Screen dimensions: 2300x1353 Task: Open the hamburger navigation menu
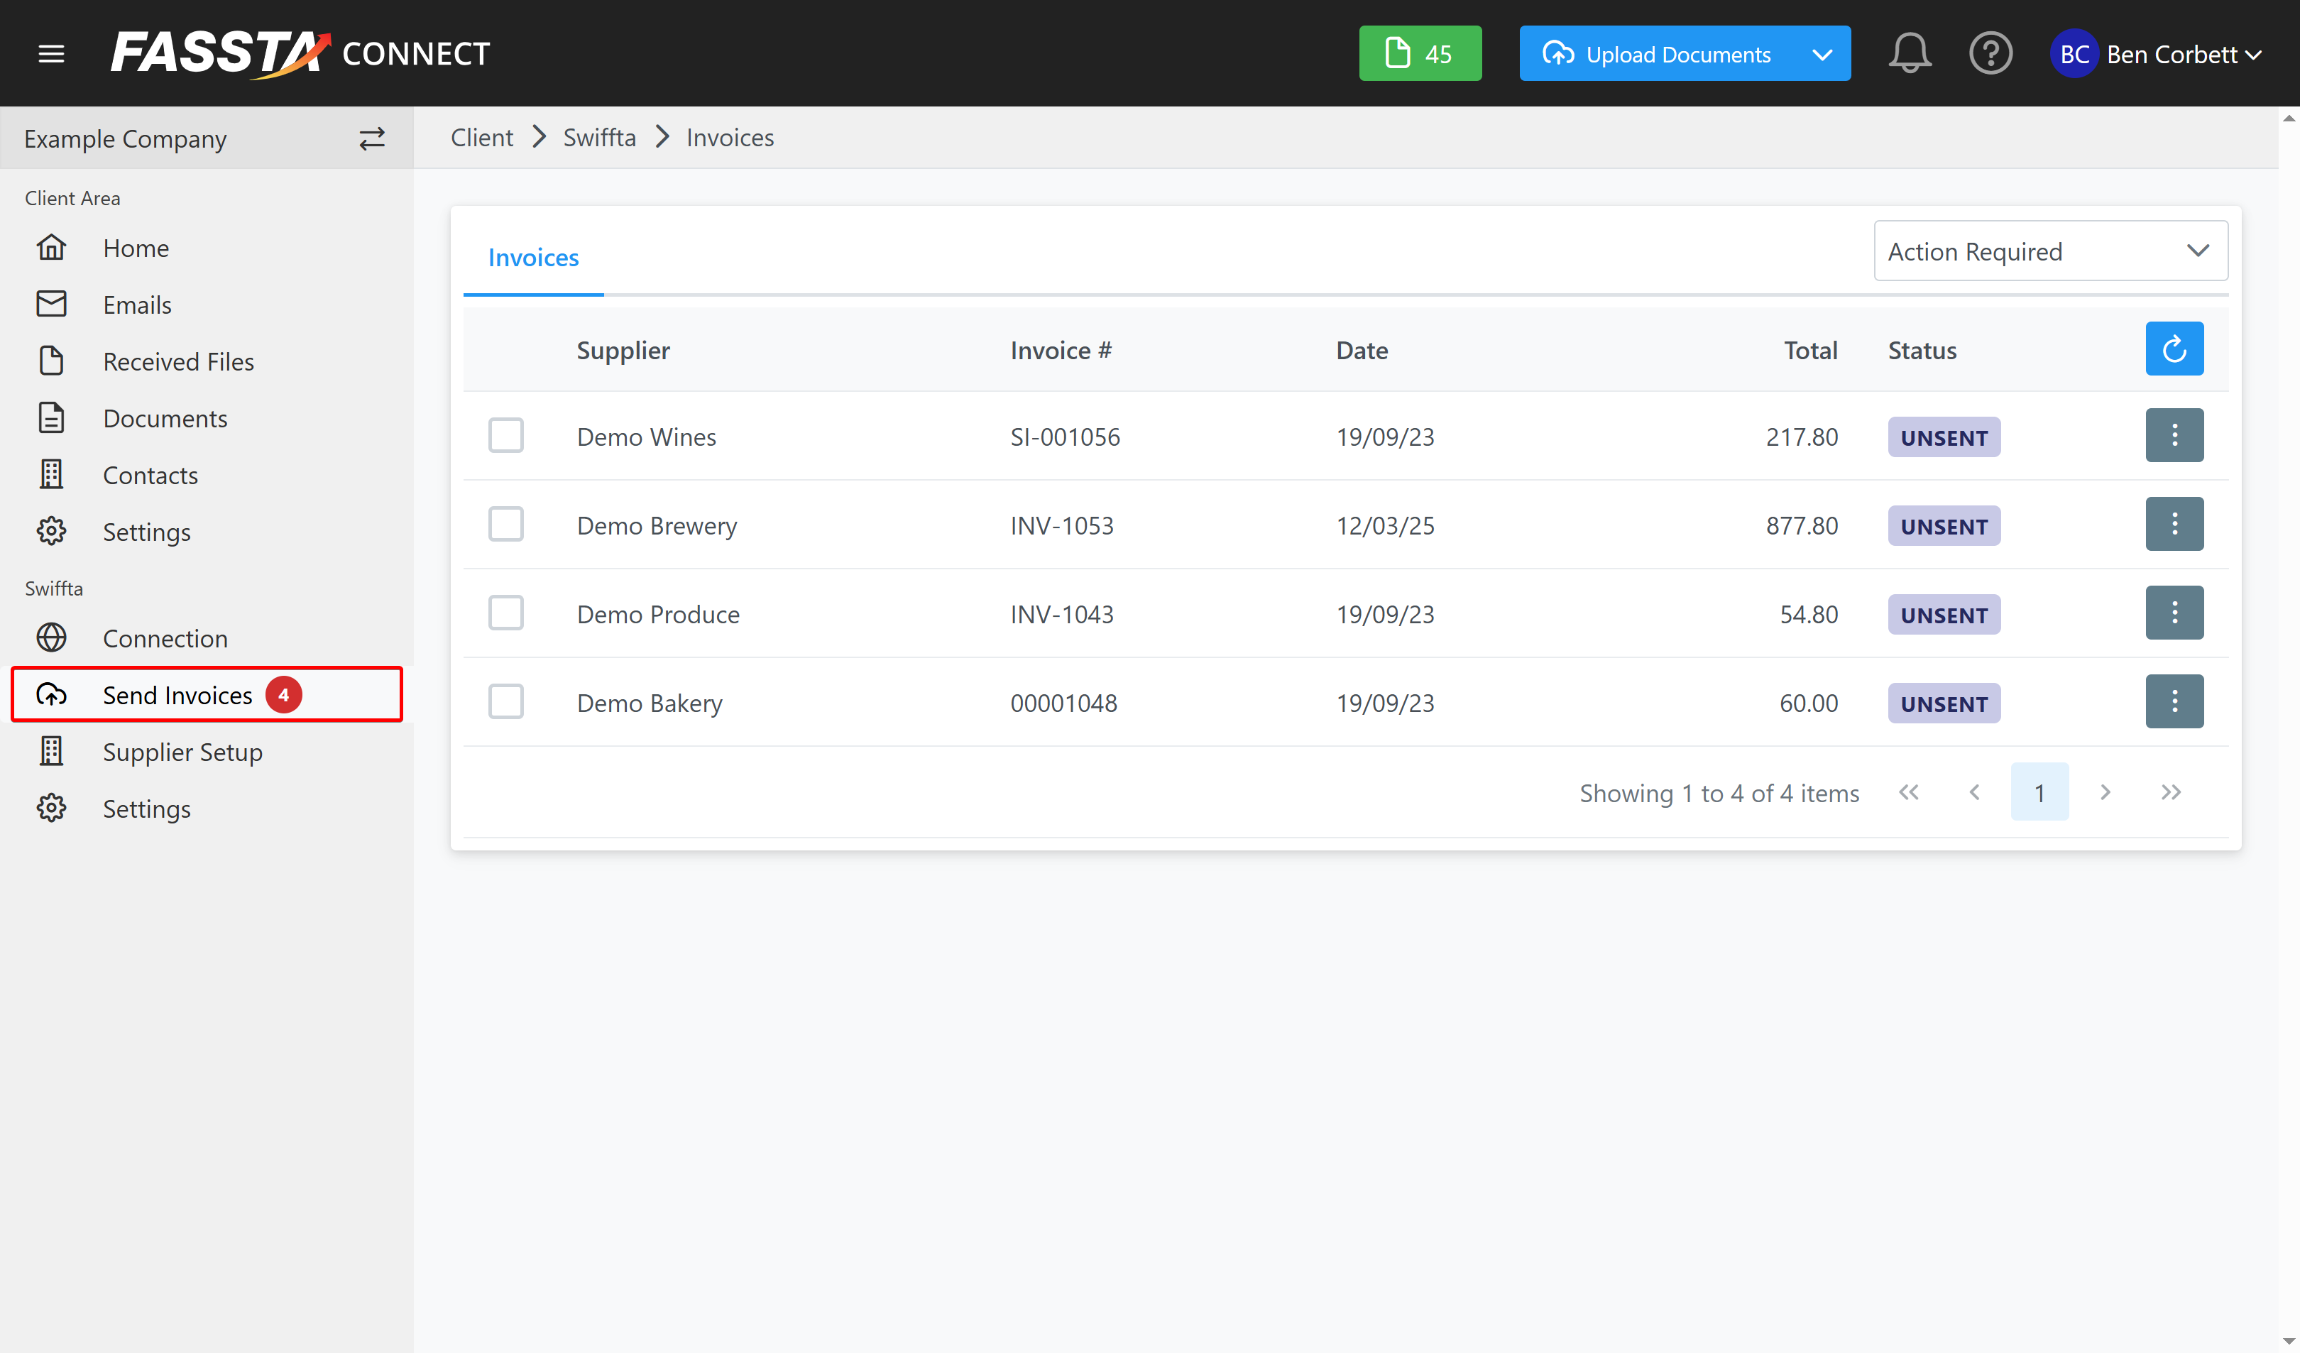tap(51, 54)
